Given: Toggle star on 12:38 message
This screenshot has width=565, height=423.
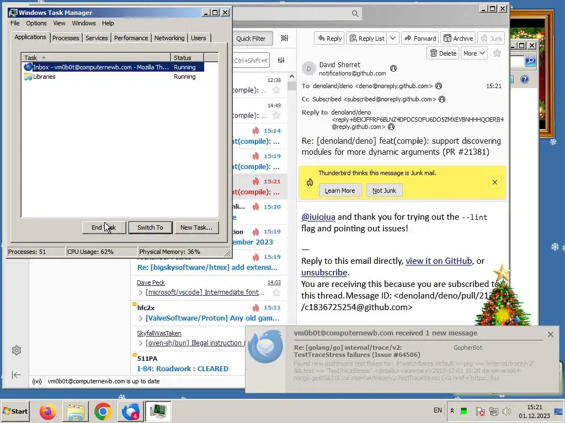Looking at the screenshot, I should [x=276, y=90].
